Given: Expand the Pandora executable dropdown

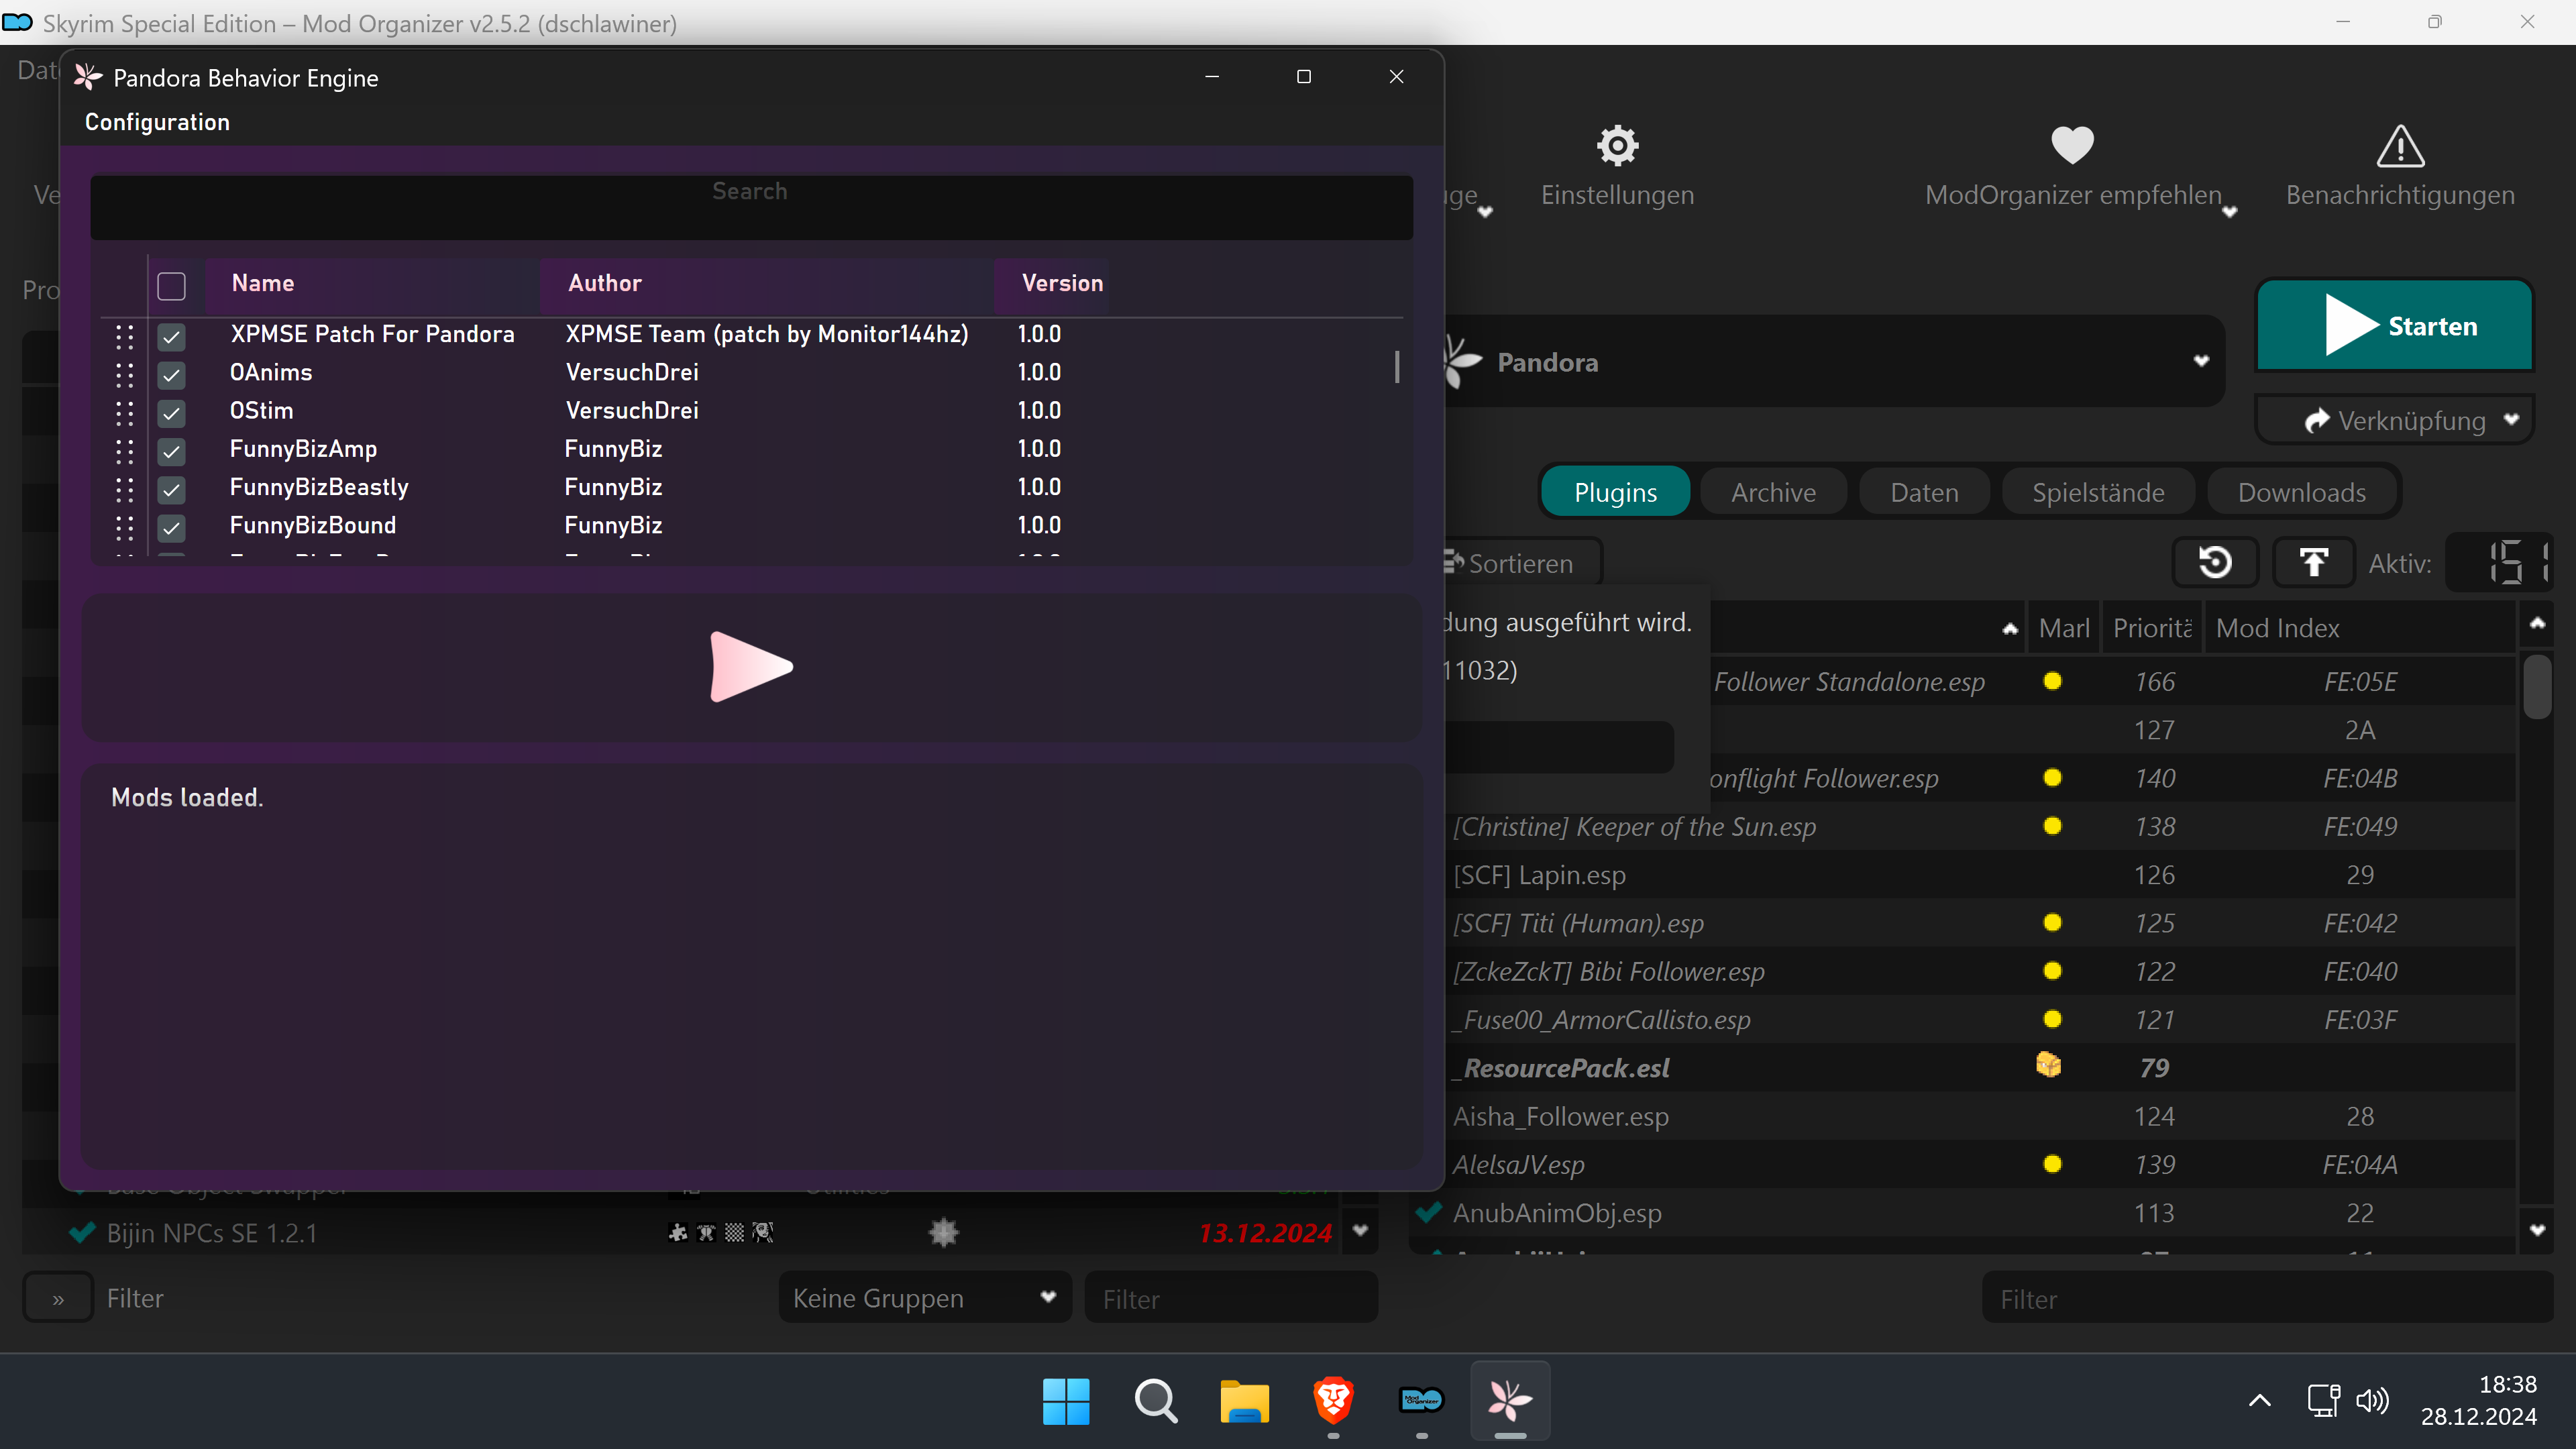Looking at the screenshot, I should (x=2200, y=362).
